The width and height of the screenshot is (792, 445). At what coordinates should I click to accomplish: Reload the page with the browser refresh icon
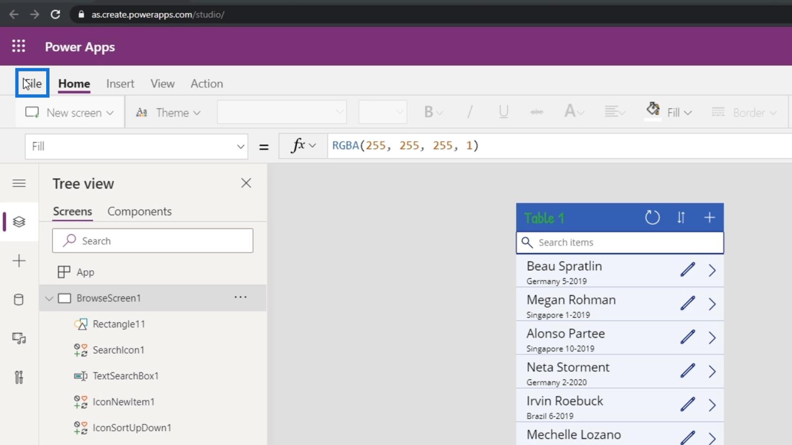click(x=55, y=15)
